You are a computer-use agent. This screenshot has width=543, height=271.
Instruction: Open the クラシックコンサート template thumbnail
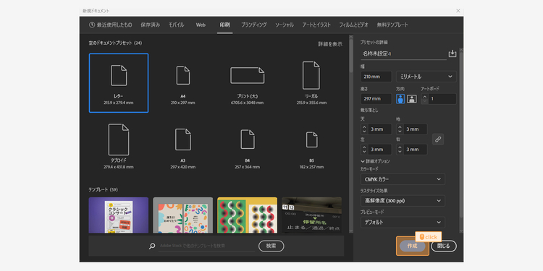pos(119,215)
